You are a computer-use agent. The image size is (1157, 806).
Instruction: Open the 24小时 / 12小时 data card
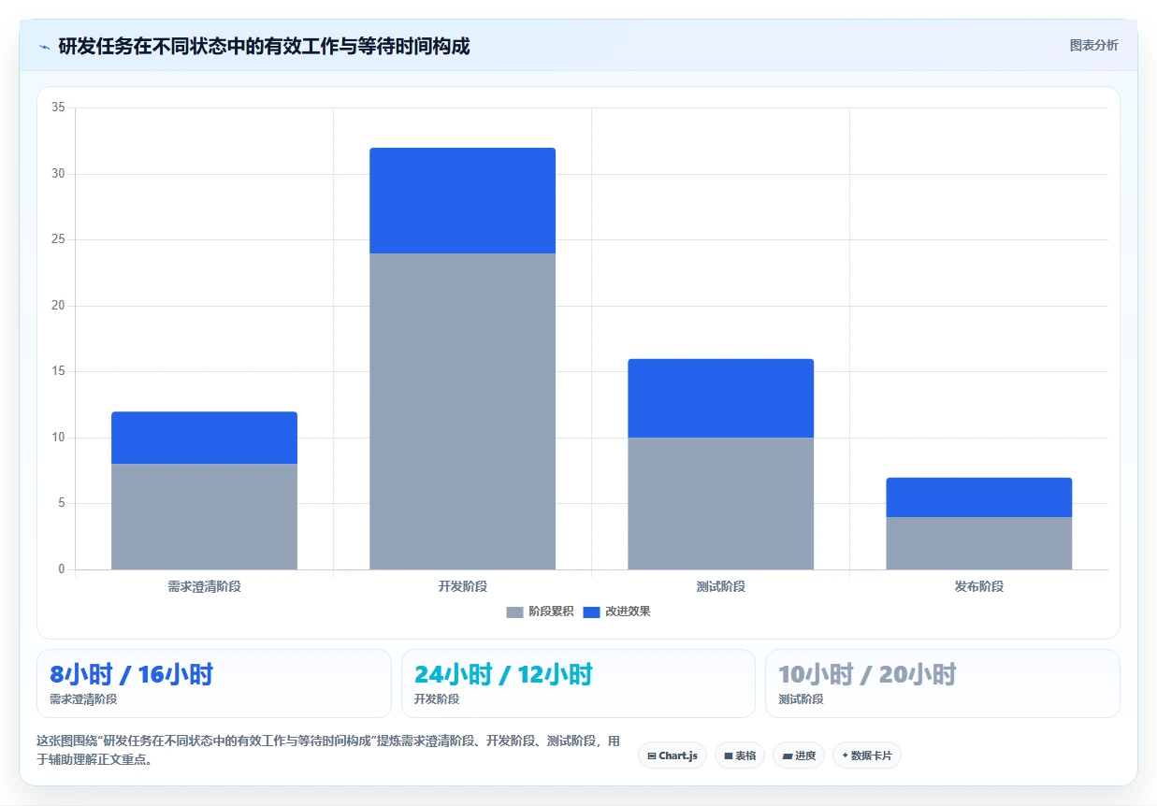578,684
